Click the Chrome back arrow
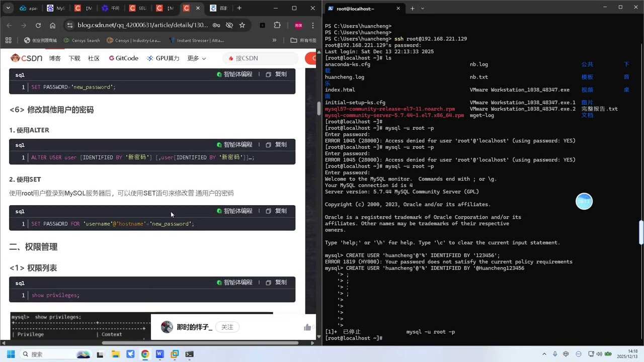The height and width of the screenshot is (362, 644). pos(9,25)
